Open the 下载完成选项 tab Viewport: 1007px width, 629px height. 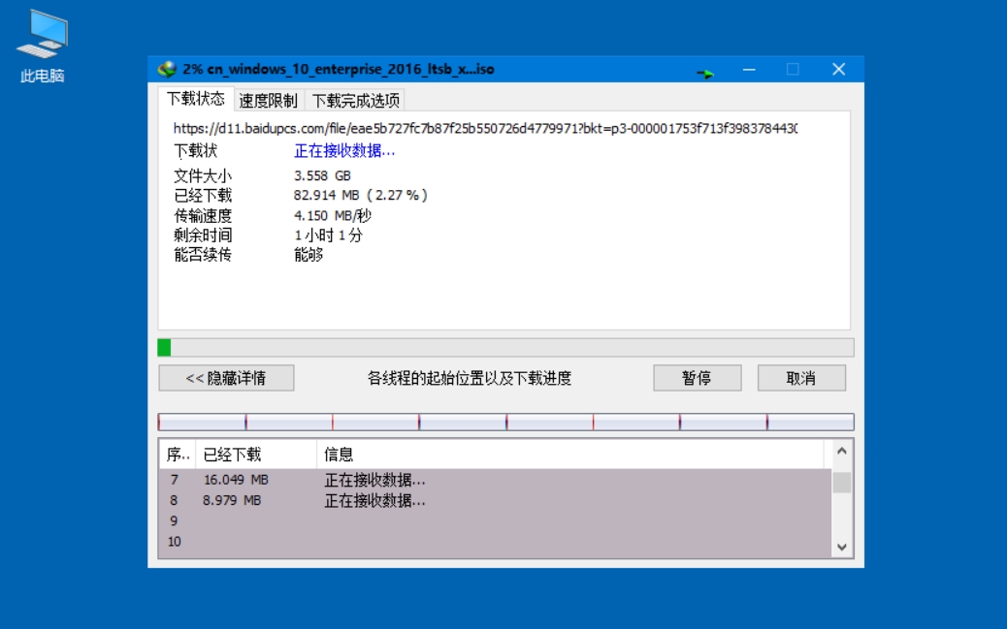point(356,101)
